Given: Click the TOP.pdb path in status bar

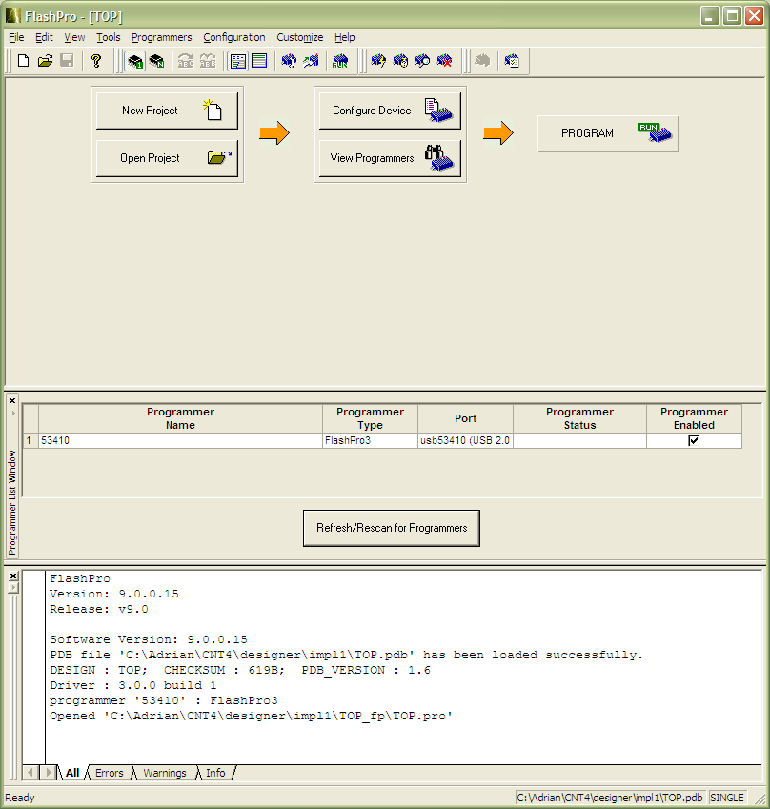Looking at the screenshot, I should [x=610, y=798].
